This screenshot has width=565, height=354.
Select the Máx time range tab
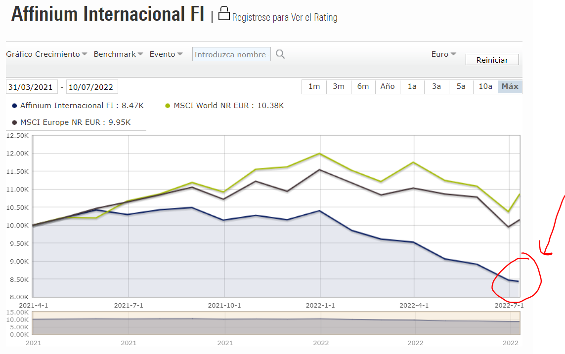point(510,86)
